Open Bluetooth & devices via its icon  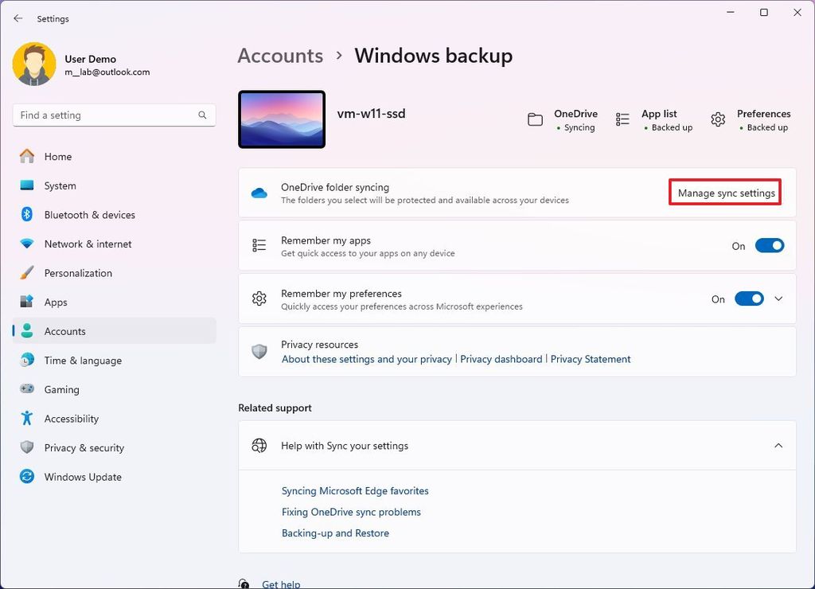(x=27, y=214)
